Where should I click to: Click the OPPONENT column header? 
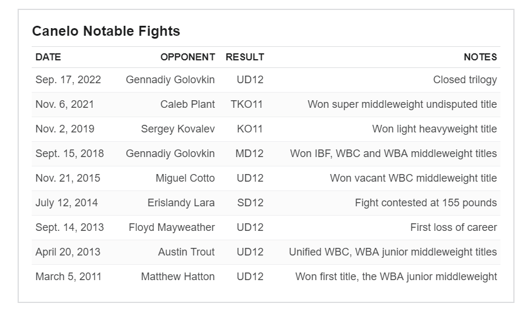188,57
